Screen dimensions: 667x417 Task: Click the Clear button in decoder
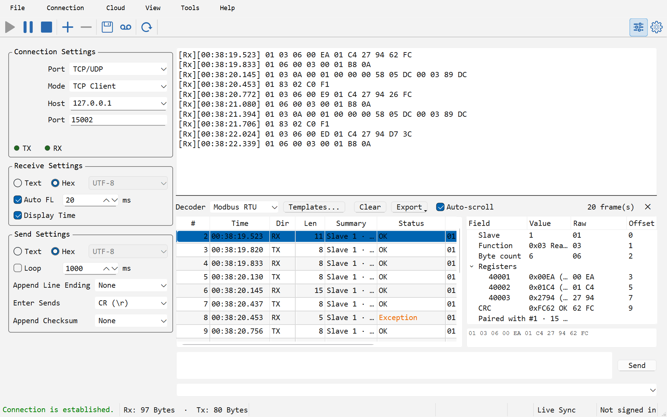[370, 207]
